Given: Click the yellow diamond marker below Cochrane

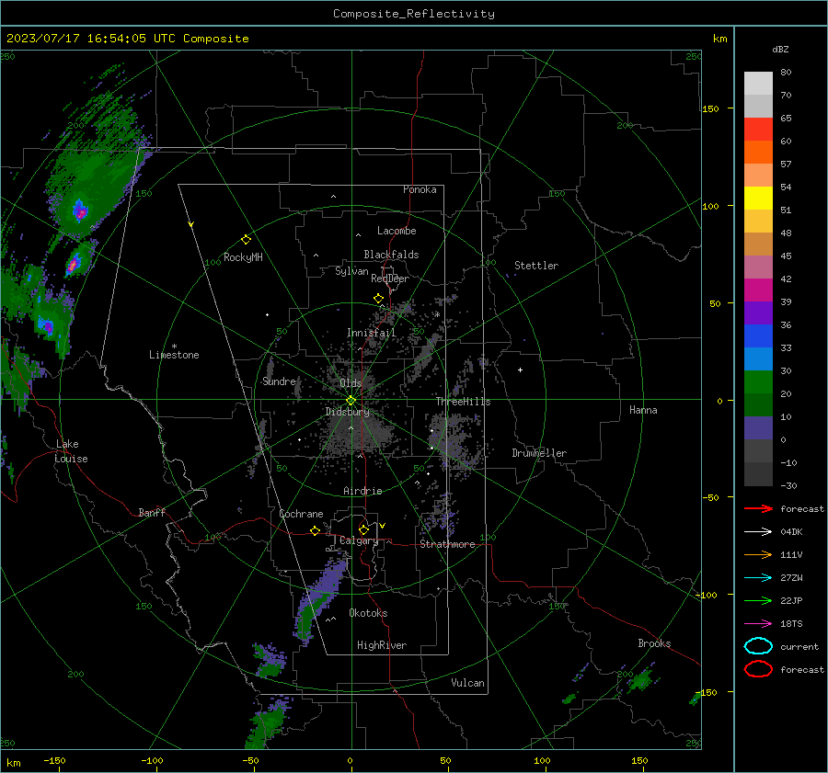Looking at the screenshot, I should 315,530.
